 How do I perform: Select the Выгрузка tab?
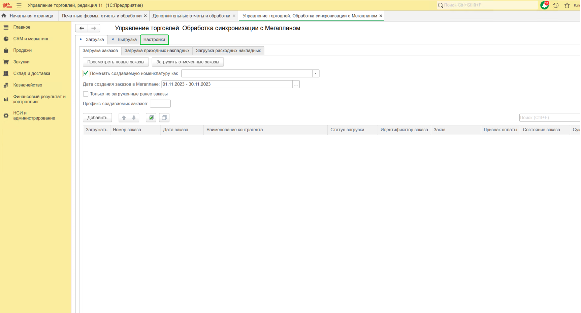124,40
